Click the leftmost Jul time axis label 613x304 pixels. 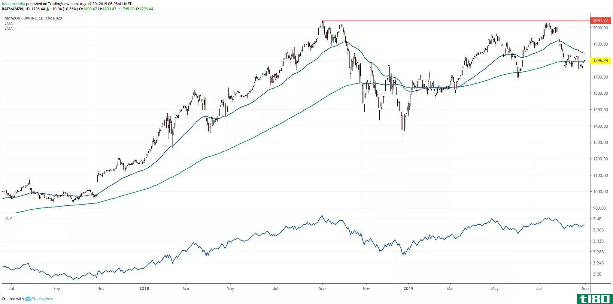coord(11,289)
